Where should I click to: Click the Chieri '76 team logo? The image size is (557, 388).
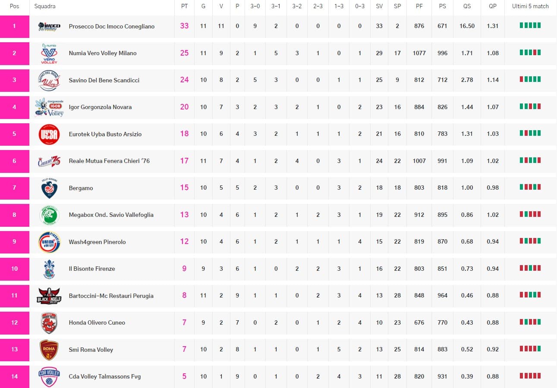click(x=49, y=161)
